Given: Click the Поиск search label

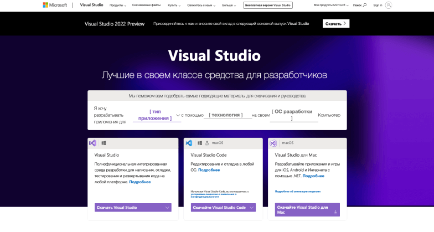Looking at the screenshot, I should pos(357,6).
